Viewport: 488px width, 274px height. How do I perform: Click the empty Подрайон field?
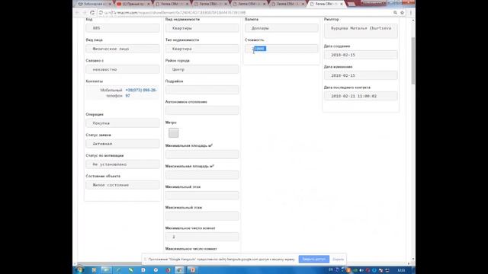click(202, 90)
